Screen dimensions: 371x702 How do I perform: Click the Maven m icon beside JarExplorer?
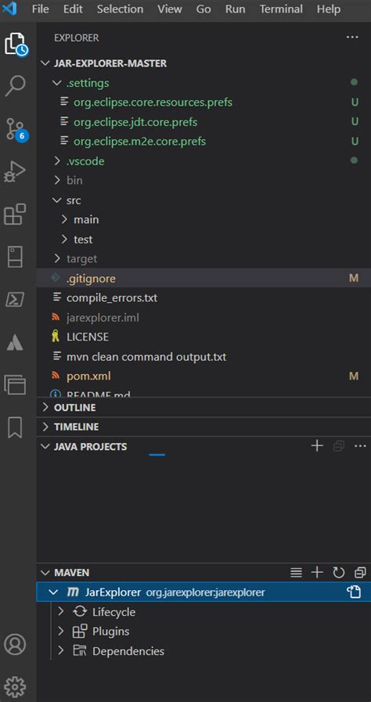coord(73,592)
